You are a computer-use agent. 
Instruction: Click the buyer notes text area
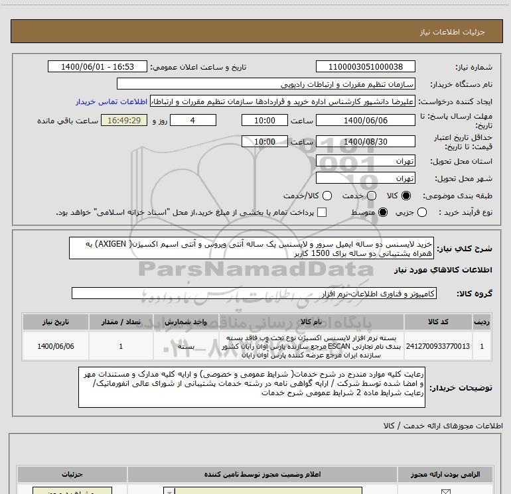[252, 387]
